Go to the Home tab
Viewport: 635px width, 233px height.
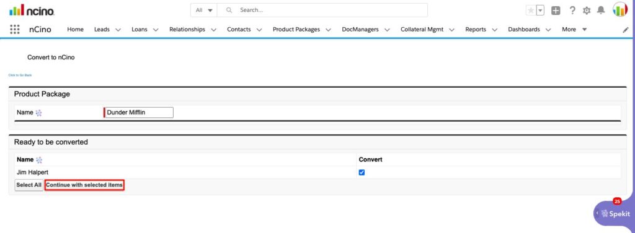(x=75, y=30)
